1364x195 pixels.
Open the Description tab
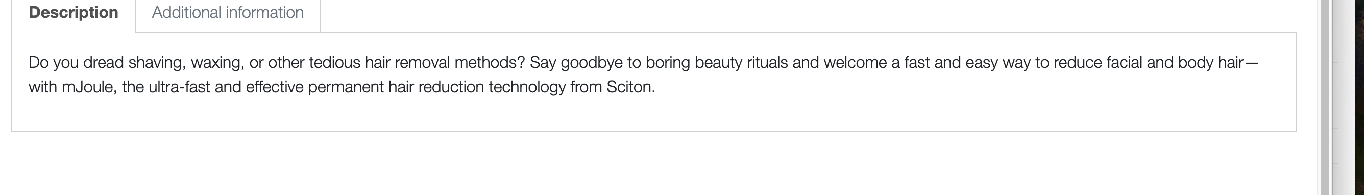pyautogui.click(x=73, y=13)
